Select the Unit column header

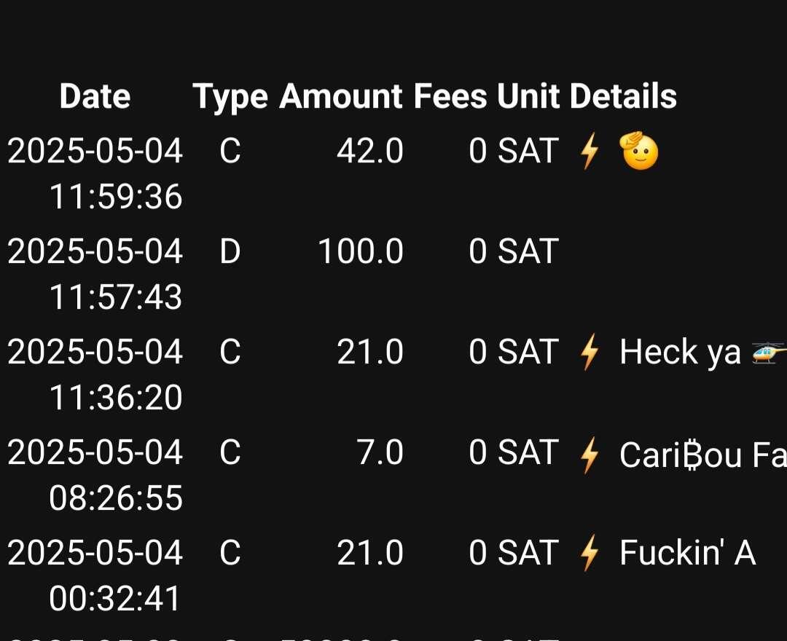coord(528,96)
